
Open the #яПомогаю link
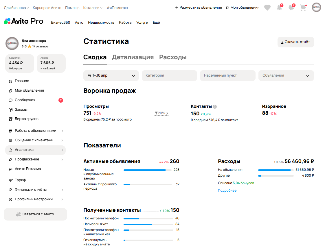(117, 8)
